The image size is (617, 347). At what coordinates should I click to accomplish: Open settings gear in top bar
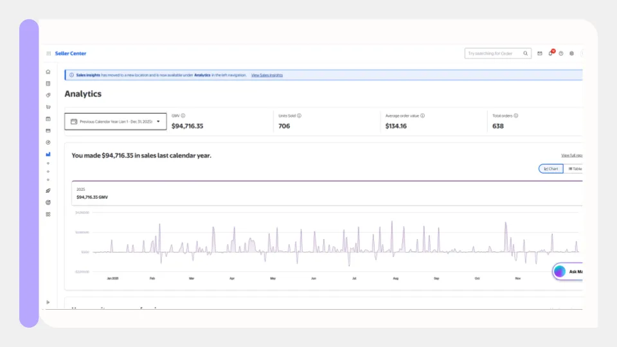click(x=571, y=53)
